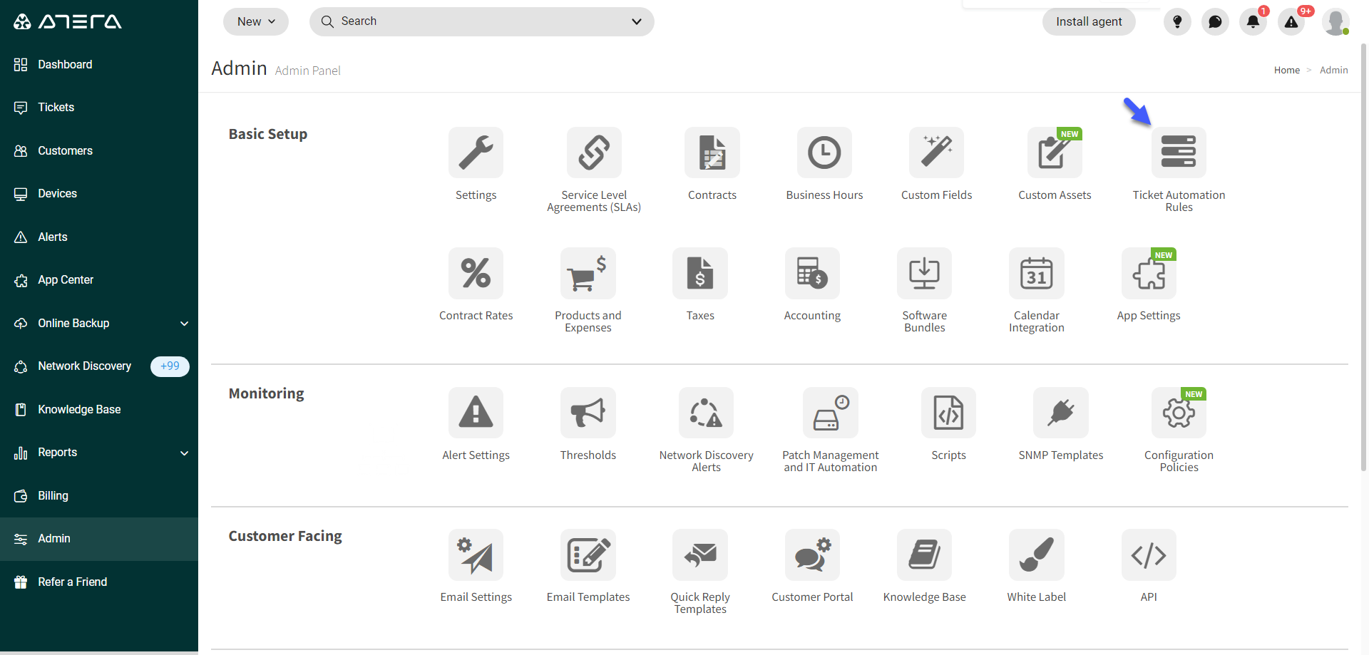
Task: Open Ticket Automation Rules icon
Action: click(x=1179, y=153)
